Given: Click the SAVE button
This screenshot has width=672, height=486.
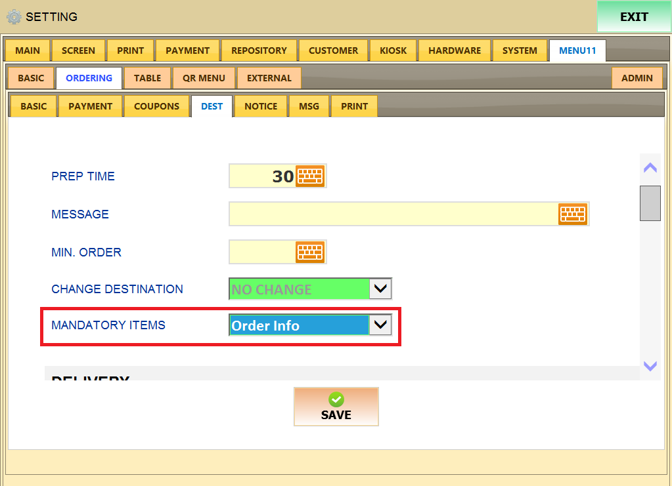Looking at the screenshot, I should pos(336,407).
